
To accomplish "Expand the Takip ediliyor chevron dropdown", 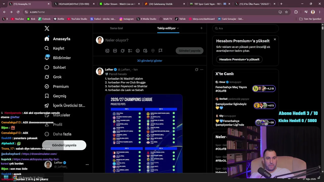I will click(x=178, y=28).
